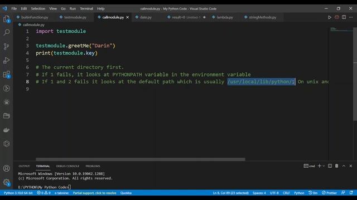Open the Edit menu
Screen dimensions: 357x200
23,9
